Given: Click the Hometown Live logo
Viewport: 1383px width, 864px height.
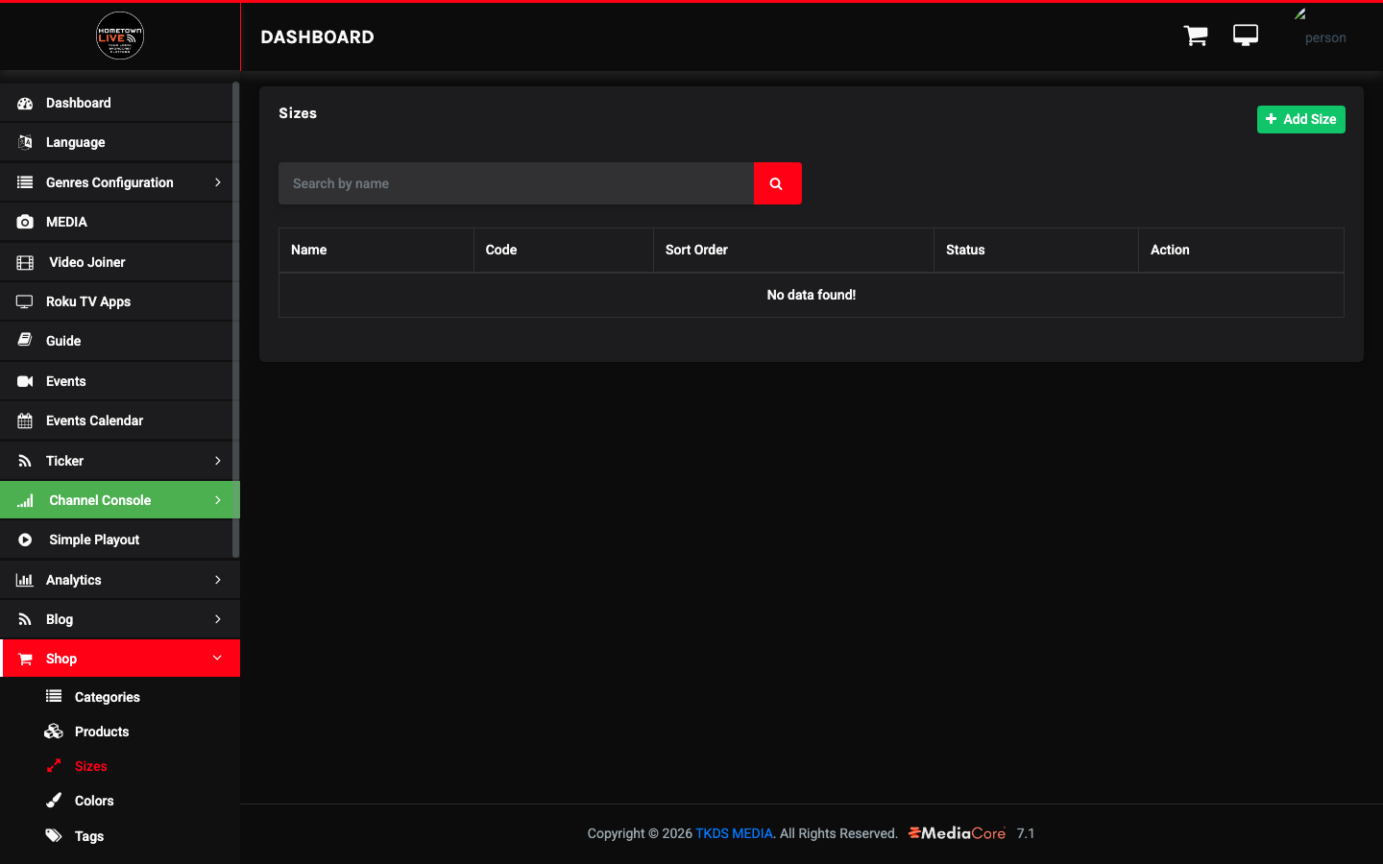Looking at the screenshot, I should coord(120,36).
